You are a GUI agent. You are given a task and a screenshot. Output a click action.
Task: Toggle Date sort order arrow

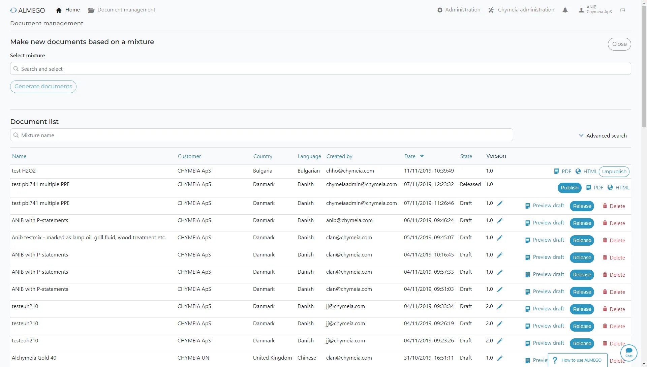pyautogui.click(x=422, y=156)
